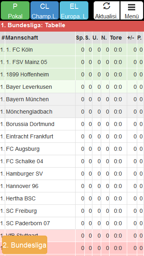Open the Pokal cup section

coord(15,10)
